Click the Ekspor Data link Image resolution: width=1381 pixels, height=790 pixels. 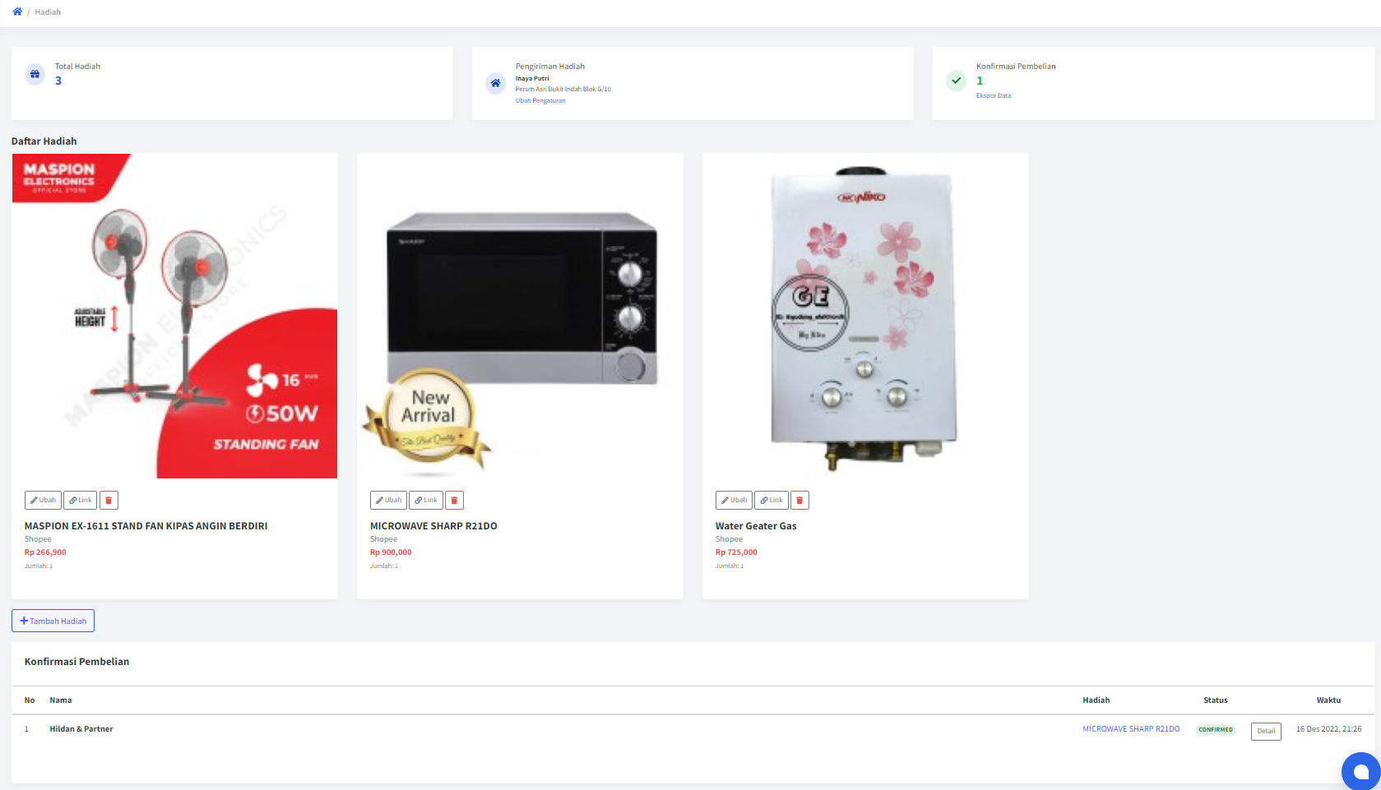[x=994, y=95]
